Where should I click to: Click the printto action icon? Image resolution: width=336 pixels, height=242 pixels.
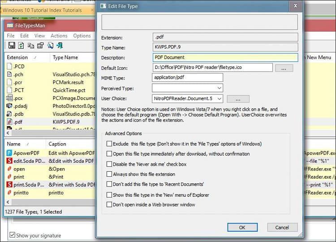coord(9,193)
